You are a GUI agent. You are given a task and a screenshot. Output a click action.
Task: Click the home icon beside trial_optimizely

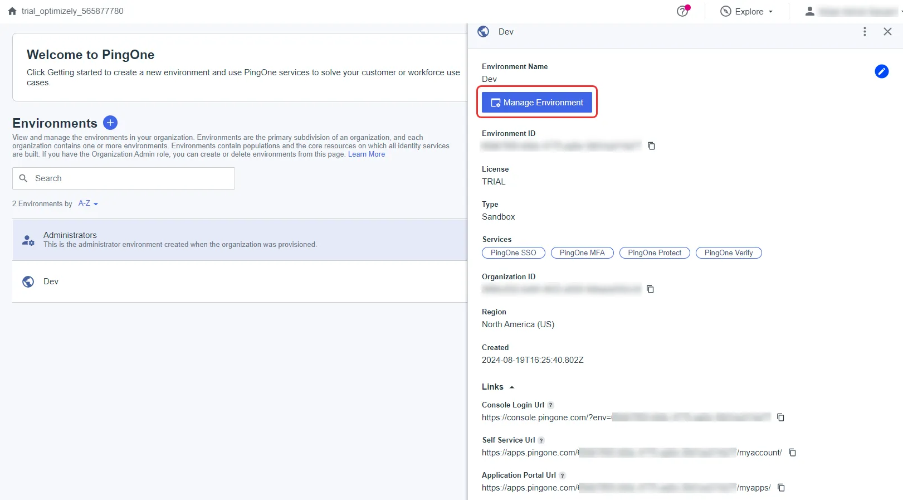[x=12, y=11]
